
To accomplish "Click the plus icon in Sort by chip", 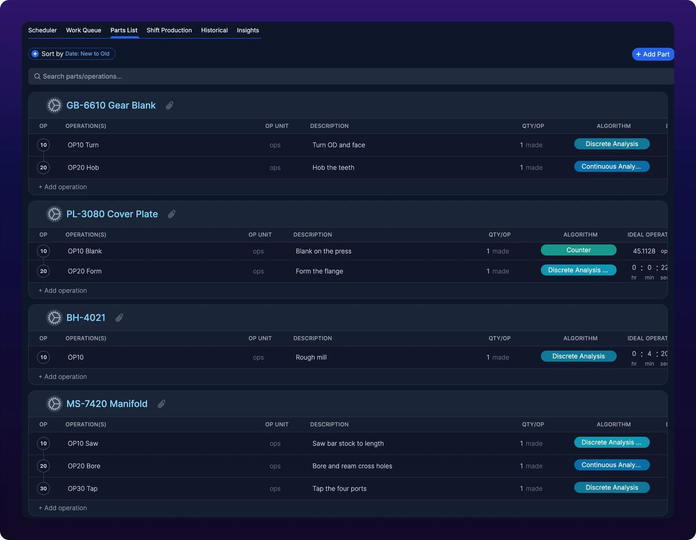I will [x=35, y=54].
